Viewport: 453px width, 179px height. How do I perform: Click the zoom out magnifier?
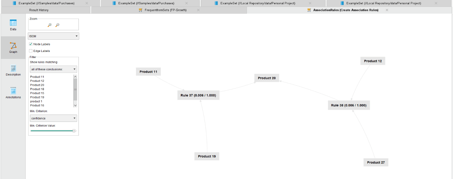tap(57, 25)
